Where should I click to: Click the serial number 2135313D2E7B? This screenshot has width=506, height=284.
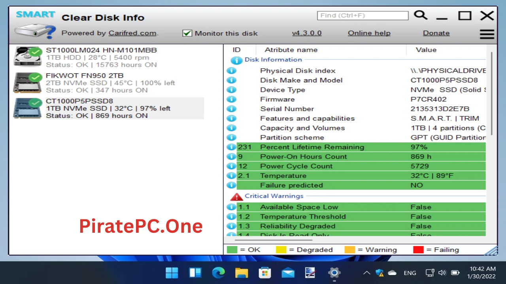pos(440,109)
